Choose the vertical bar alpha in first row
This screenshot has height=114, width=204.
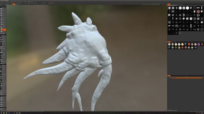[202, 8]
